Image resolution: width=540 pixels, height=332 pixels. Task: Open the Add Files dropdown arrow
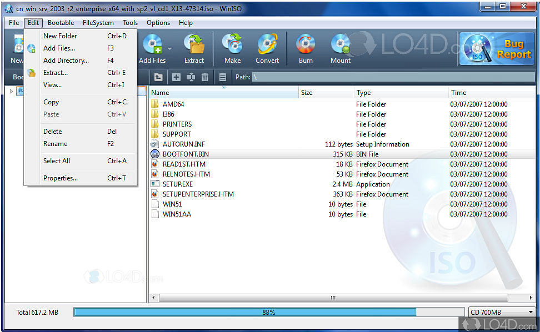point(169,48)
